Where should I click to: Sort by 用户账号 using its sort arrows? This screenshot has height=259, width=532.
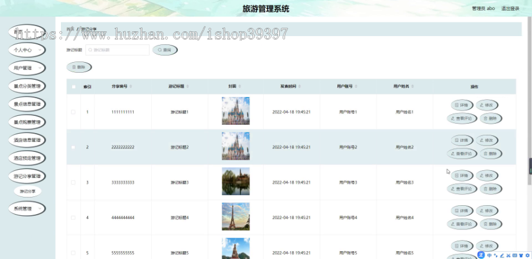356,86
